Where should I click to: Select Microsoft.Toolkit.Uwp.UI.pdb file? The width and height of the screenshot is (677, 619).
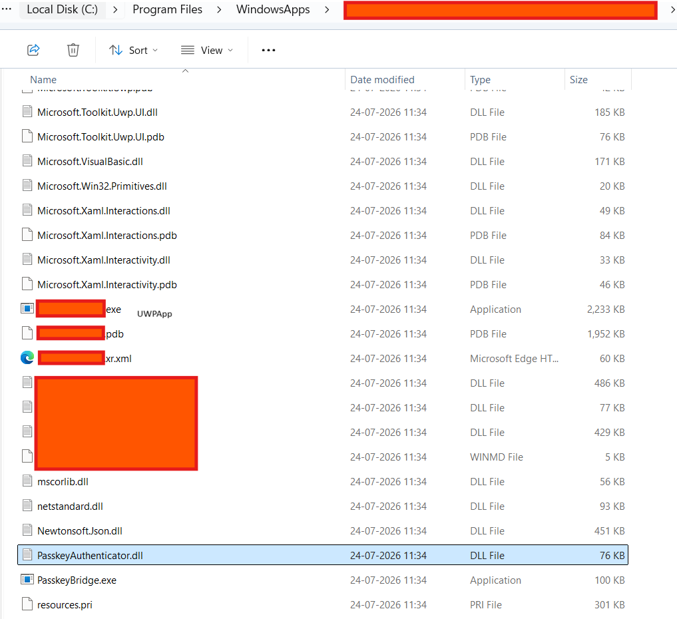pyautogui.click(x=323, y=137)
